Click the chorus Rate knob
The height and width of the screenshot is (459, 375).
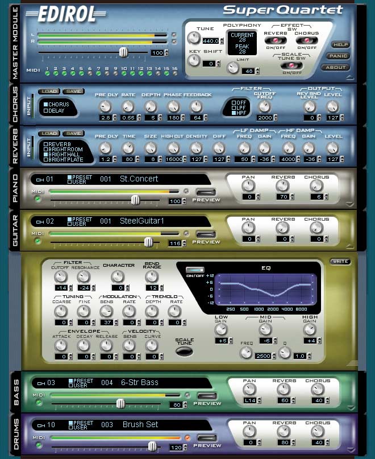coord(128,107)
